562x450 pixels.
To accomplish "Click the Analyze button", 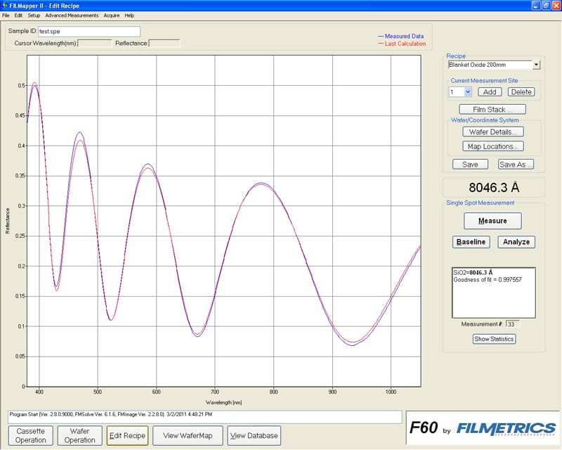I will click(x=516, y=242).
